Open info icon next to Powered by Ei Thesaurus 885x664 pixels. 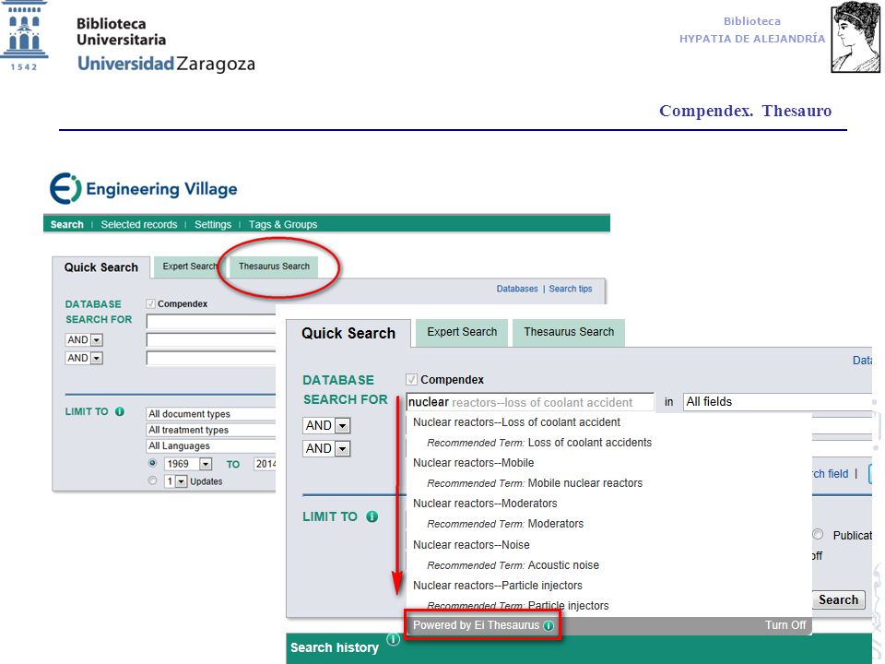click(548, 625)
